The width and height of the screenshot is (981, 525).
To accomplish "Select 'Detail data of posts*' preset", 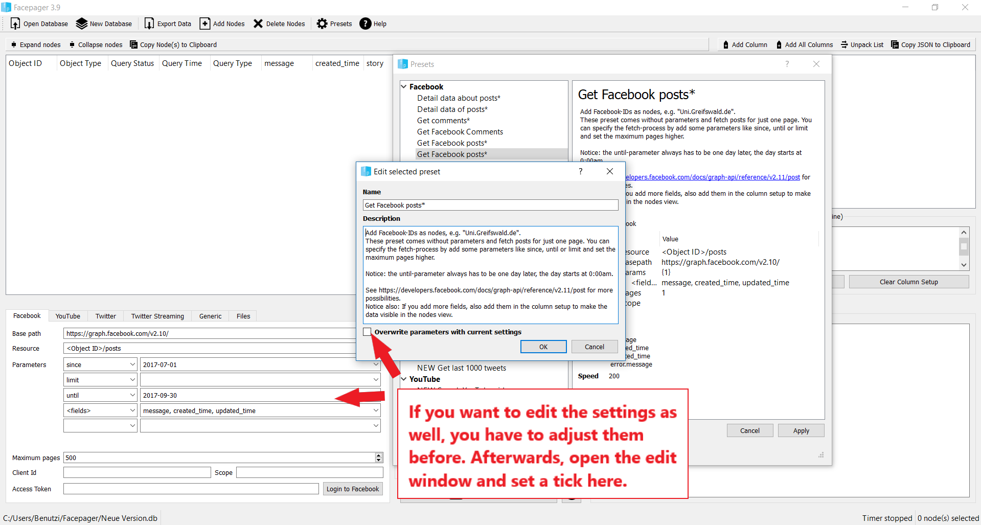I will coord(452,109).
